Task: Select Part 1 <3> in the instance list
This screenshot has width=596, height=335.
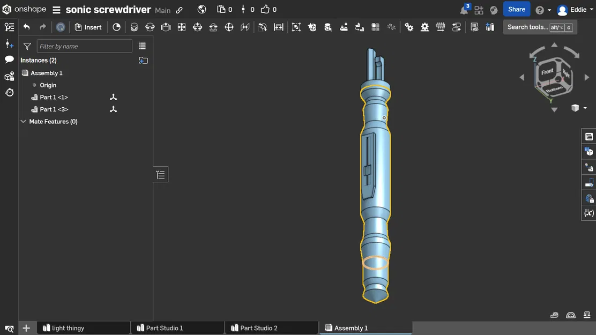Action: pyautogui.click(x=54, y=109)
